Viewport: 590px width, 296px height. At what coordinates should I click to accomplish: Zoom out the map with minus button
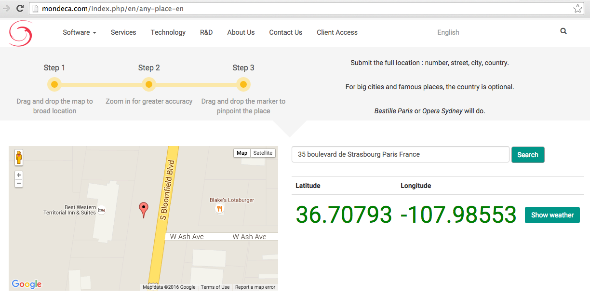click(19, 183)
